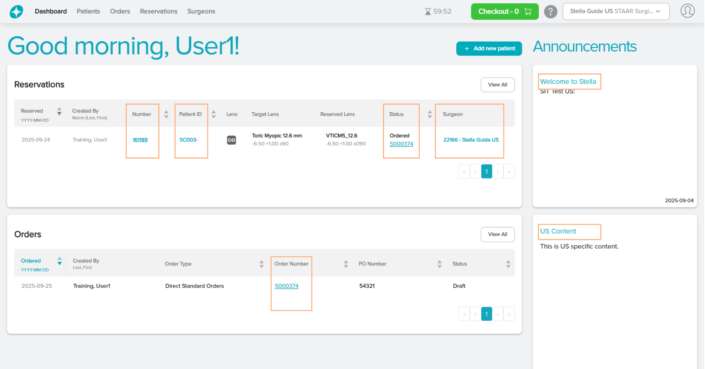Navigate to the Surgeons menu
The width and height of the screenshot is (705, 369).
[201, 11]
